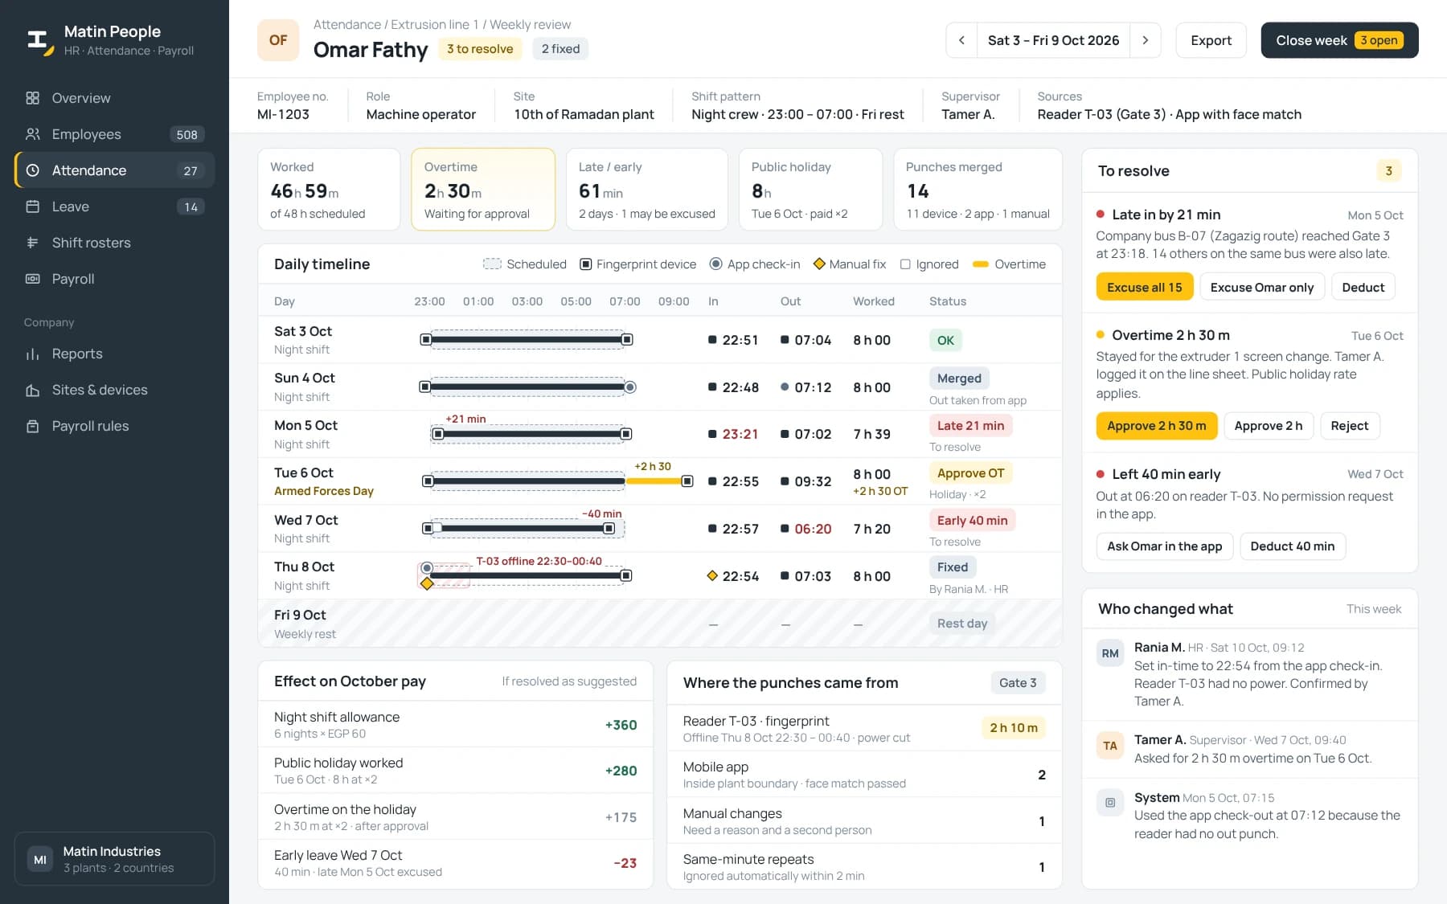Click Excuse all 15 button
The height and width of the screenshot is (904, 1447).
[1144, 288]
